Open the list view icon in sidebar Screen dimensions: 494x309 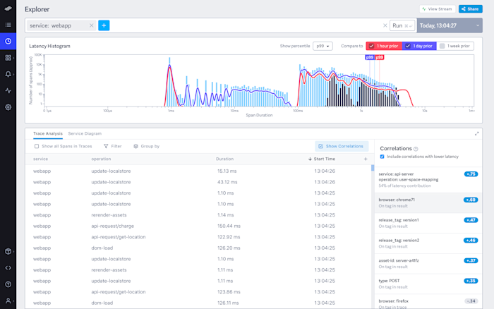(8, 25)
